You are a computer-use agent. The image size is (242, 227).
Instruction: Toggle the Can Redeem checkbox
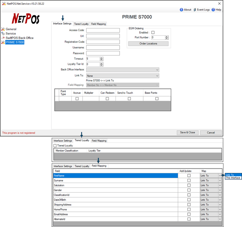tap(107, 99)
